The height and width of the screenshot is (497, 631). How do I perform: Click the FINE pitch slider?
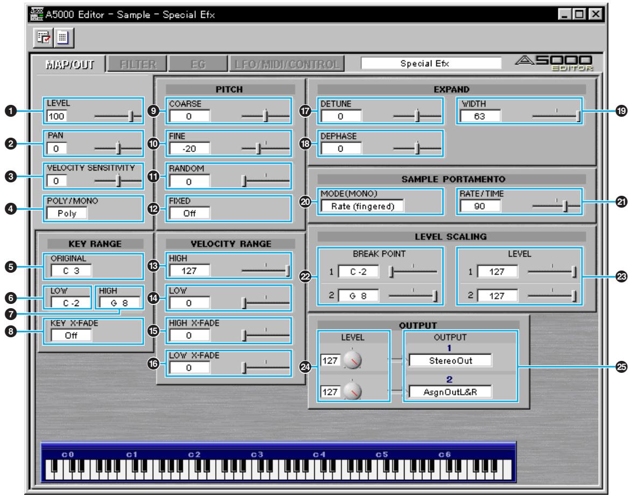click(265, 148)
